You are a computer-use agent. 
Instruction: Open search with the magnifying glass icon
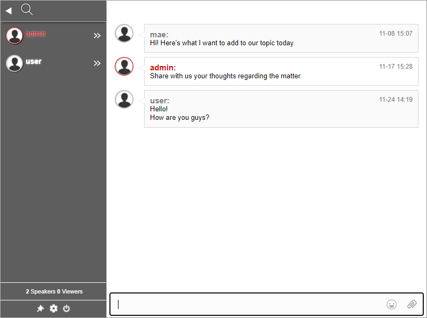click(27, 10)
